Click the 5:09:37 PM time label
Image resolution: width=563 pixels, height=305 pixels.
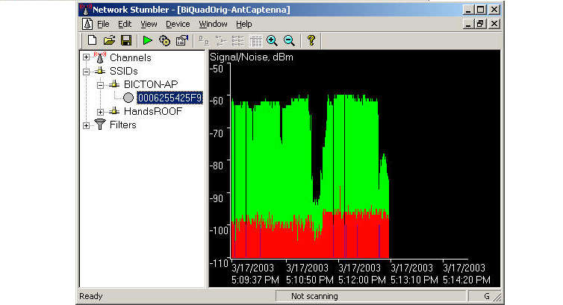click(255, 280)
